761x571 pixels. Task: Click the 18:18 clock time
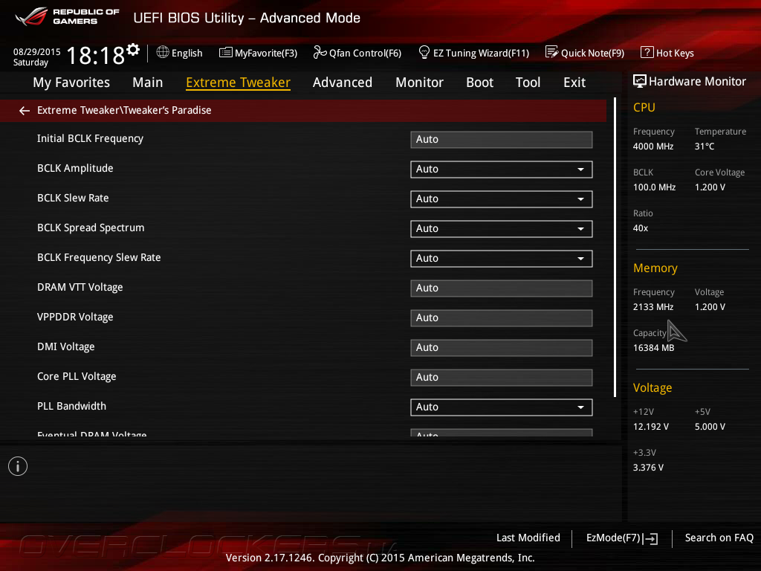[x=96, y=55]
